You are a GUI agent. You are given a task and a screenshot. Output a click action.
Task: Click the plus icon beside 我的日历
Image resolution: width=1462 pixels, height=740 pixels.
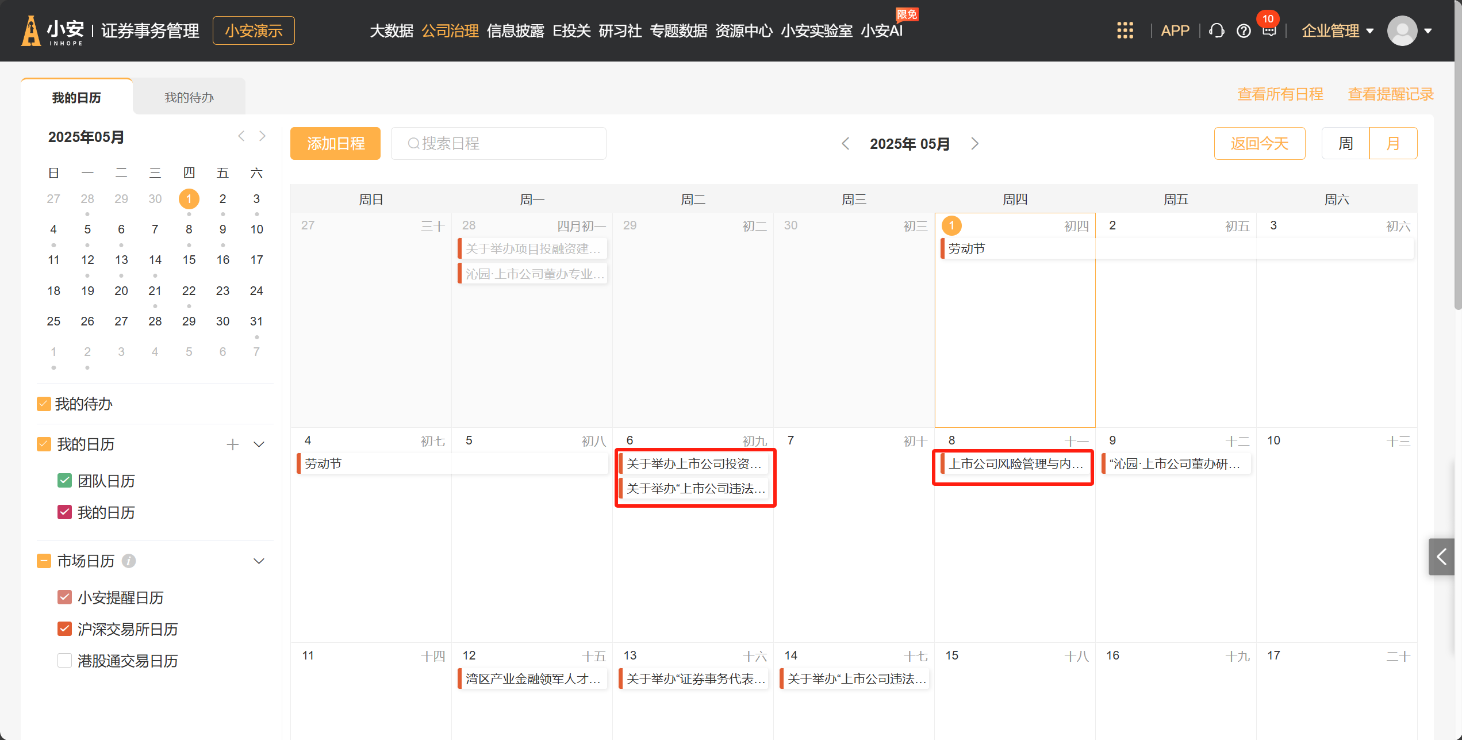coord(232,444)
